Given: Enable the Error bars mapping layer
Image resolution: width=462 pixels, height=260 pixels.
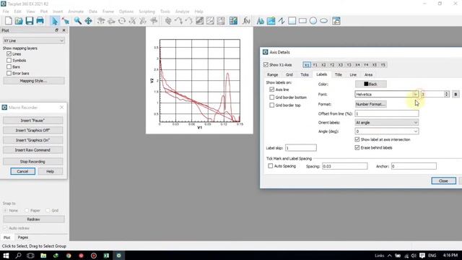Looking at the screenshot, I should click(9, 73).
